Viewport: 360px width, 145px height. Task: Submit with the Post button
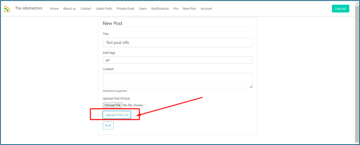tap(108, 126)
